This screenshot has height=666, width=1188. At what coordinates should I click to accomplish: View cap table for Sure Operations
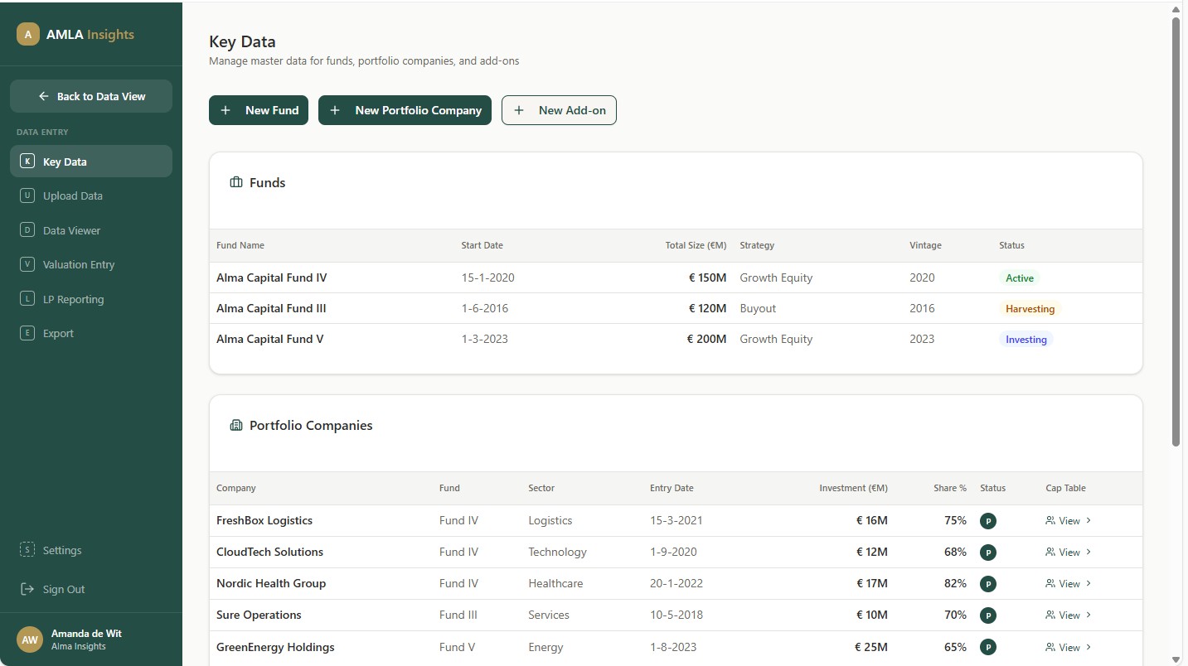point(1069,615)
